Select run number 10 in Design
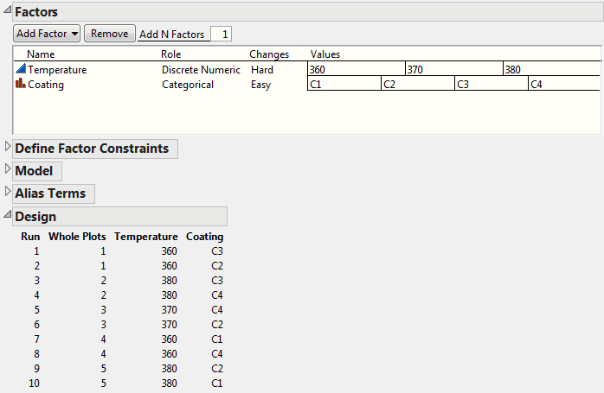The height and width of the screenshot is (393, 604). click(34, 383)
